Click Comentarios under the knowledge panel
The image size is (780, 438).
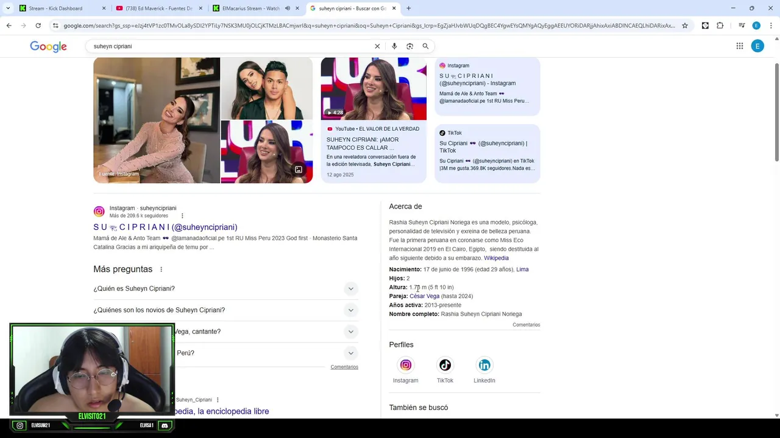526,325
